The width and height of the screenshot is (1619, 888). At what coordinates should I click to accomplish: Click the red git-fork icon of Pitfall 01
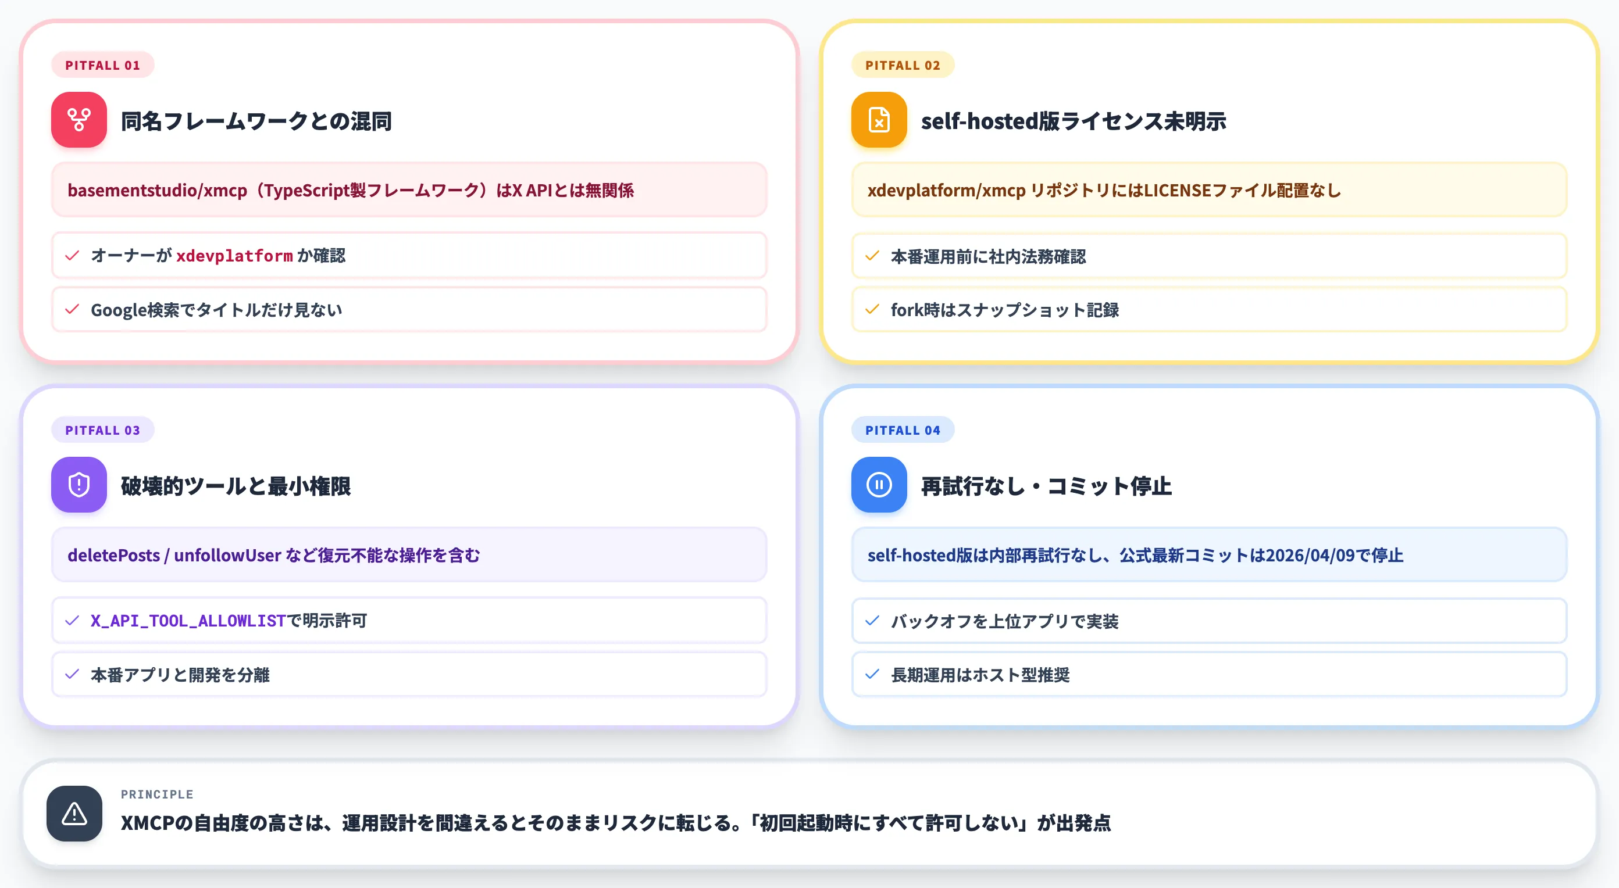tap(79, 120)
